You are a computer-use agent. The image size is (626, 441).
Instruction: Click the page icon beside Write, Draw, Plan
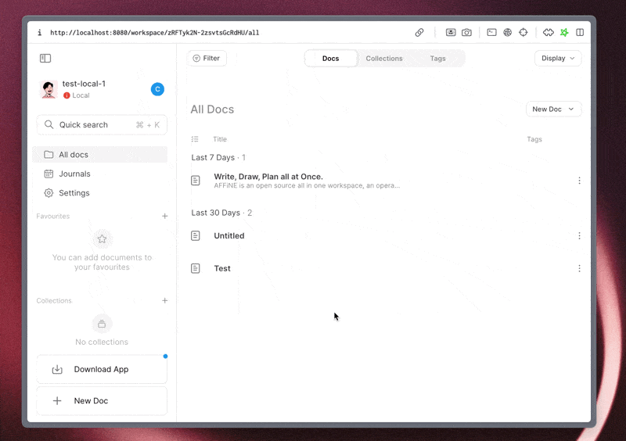tap(195, 181)
